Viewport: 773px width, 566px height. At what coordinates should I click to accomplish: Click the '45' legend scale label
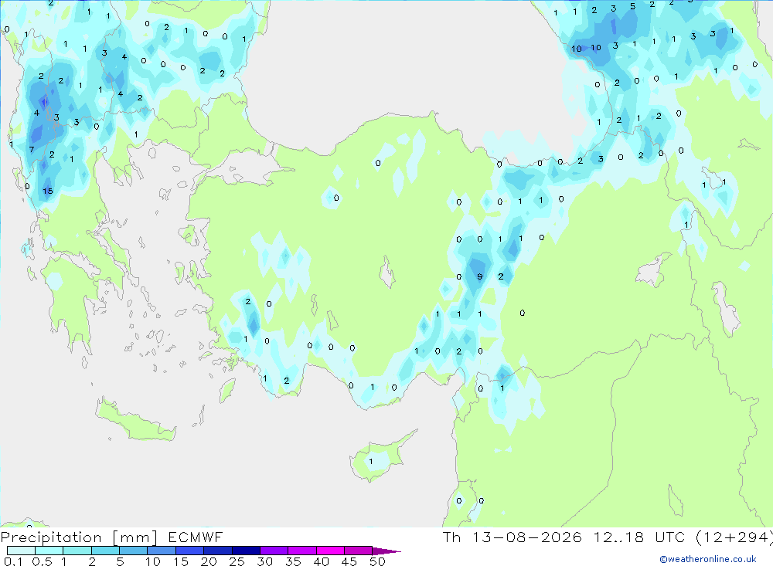(x=349, y=561)
